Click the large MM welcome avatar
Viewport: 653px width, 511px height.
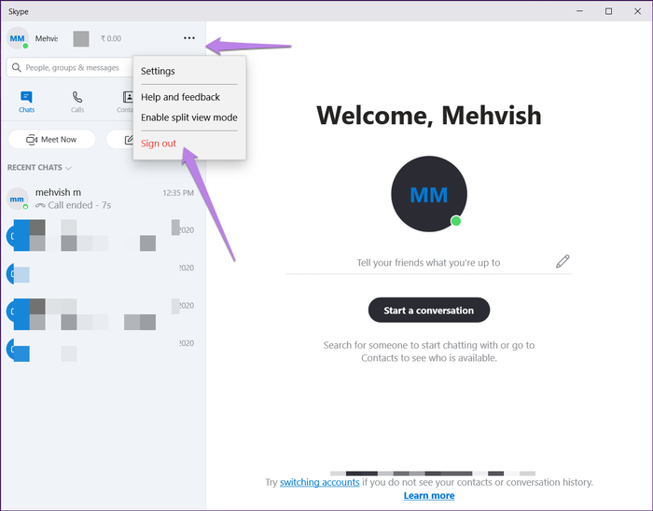pos(429,194)
